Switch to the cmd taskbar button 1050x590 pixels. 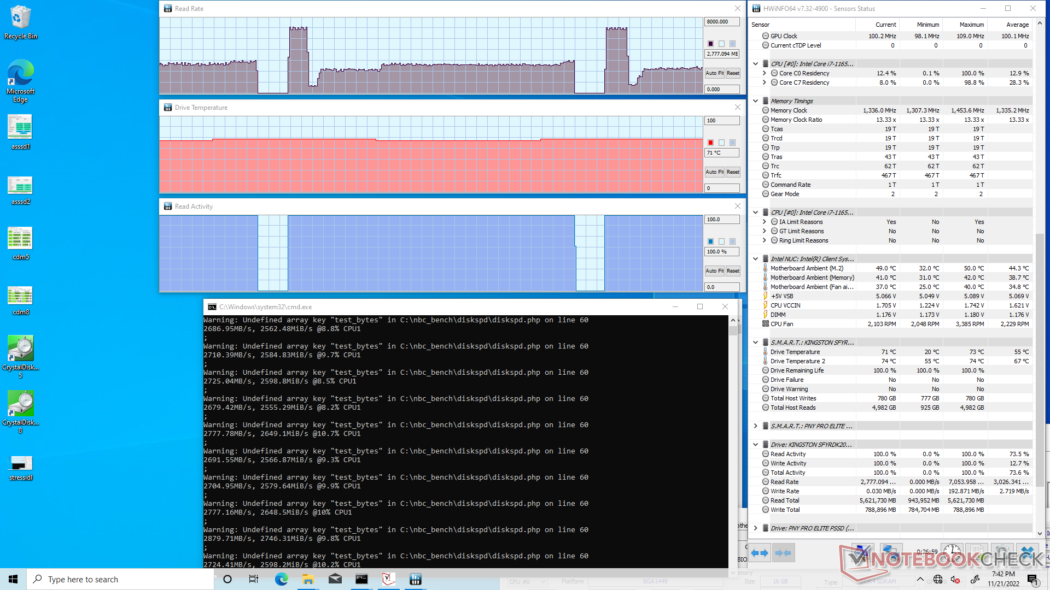[361, 579]
